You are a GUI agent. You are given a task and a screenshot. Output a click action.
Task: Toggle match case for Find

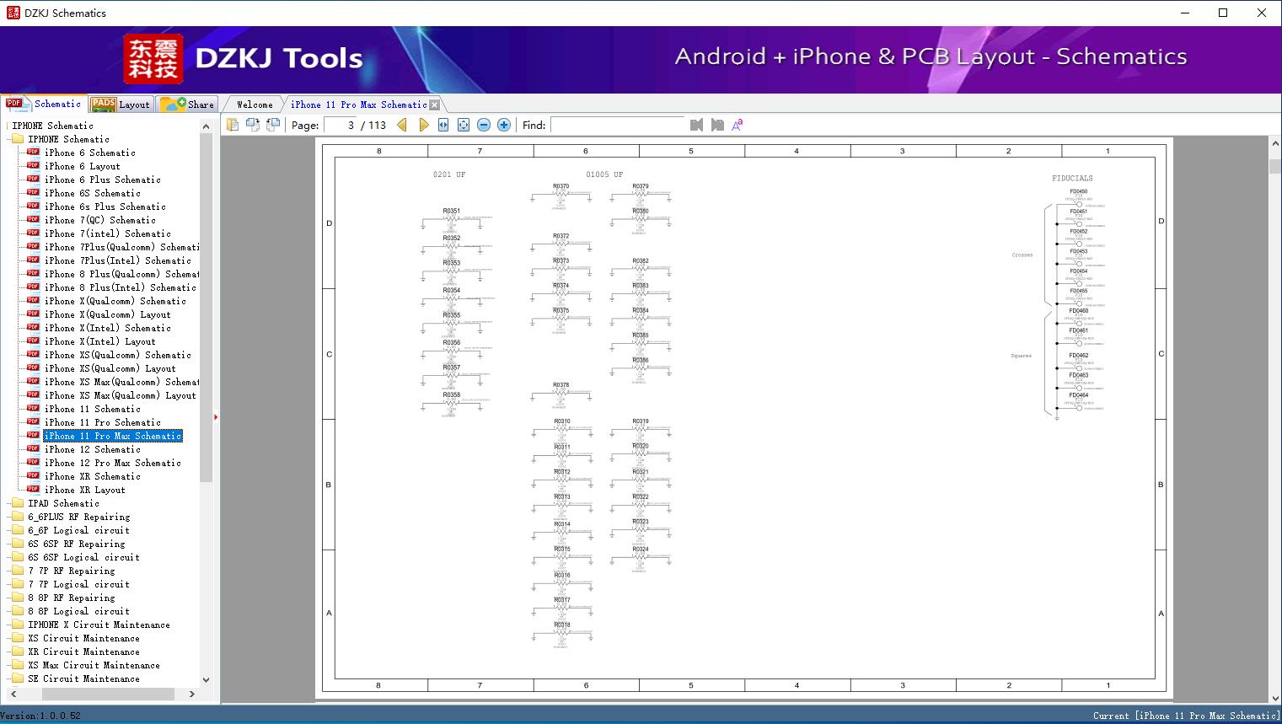coord(738,125)
